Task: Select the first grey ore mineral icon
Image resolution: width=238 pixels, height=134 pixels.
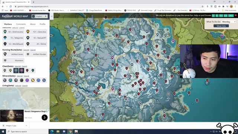Action: tap(5, 80)
